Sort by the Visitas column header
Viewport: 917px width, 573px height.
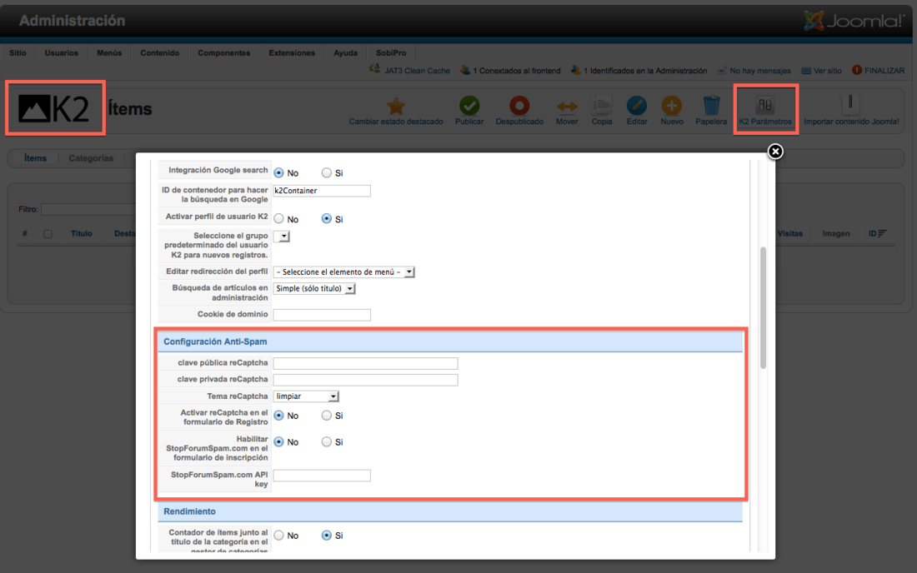click(790, 233)
